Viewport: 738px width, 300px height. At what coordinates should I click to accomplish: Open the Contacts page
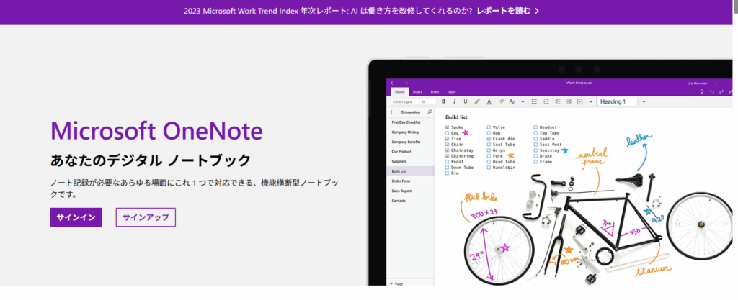pyautogui.click(x=410, y=201)
